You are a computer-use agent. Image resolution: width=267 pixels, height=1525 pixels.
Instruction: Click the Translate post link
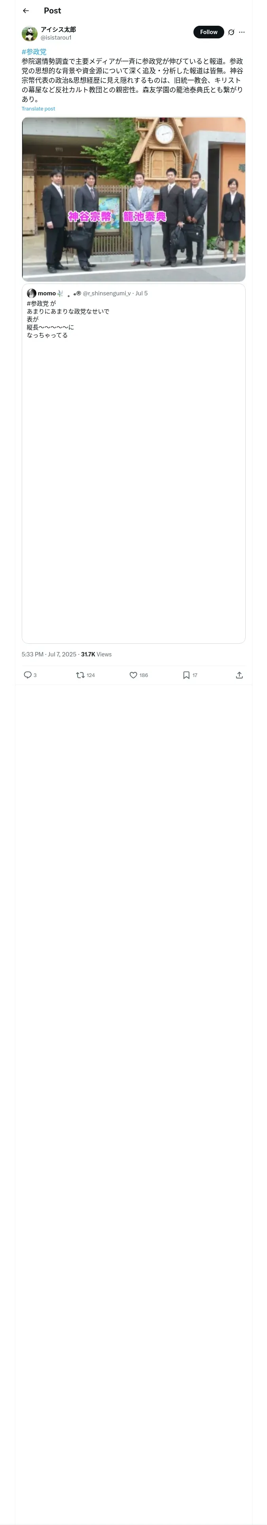pos(38,109)
